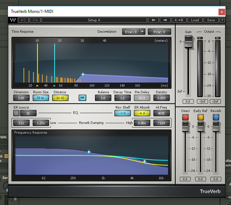Close the TrueVerb plugin window
The height and width of the screenshot is (205, 231).
(x=222, y=12)
